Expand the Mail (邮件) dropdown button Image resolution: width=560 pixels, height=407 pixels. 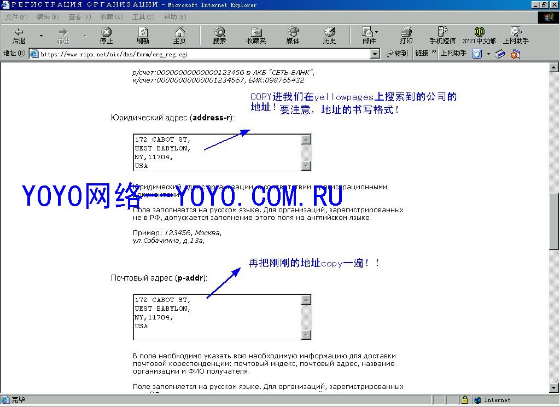tap(376, 32)
